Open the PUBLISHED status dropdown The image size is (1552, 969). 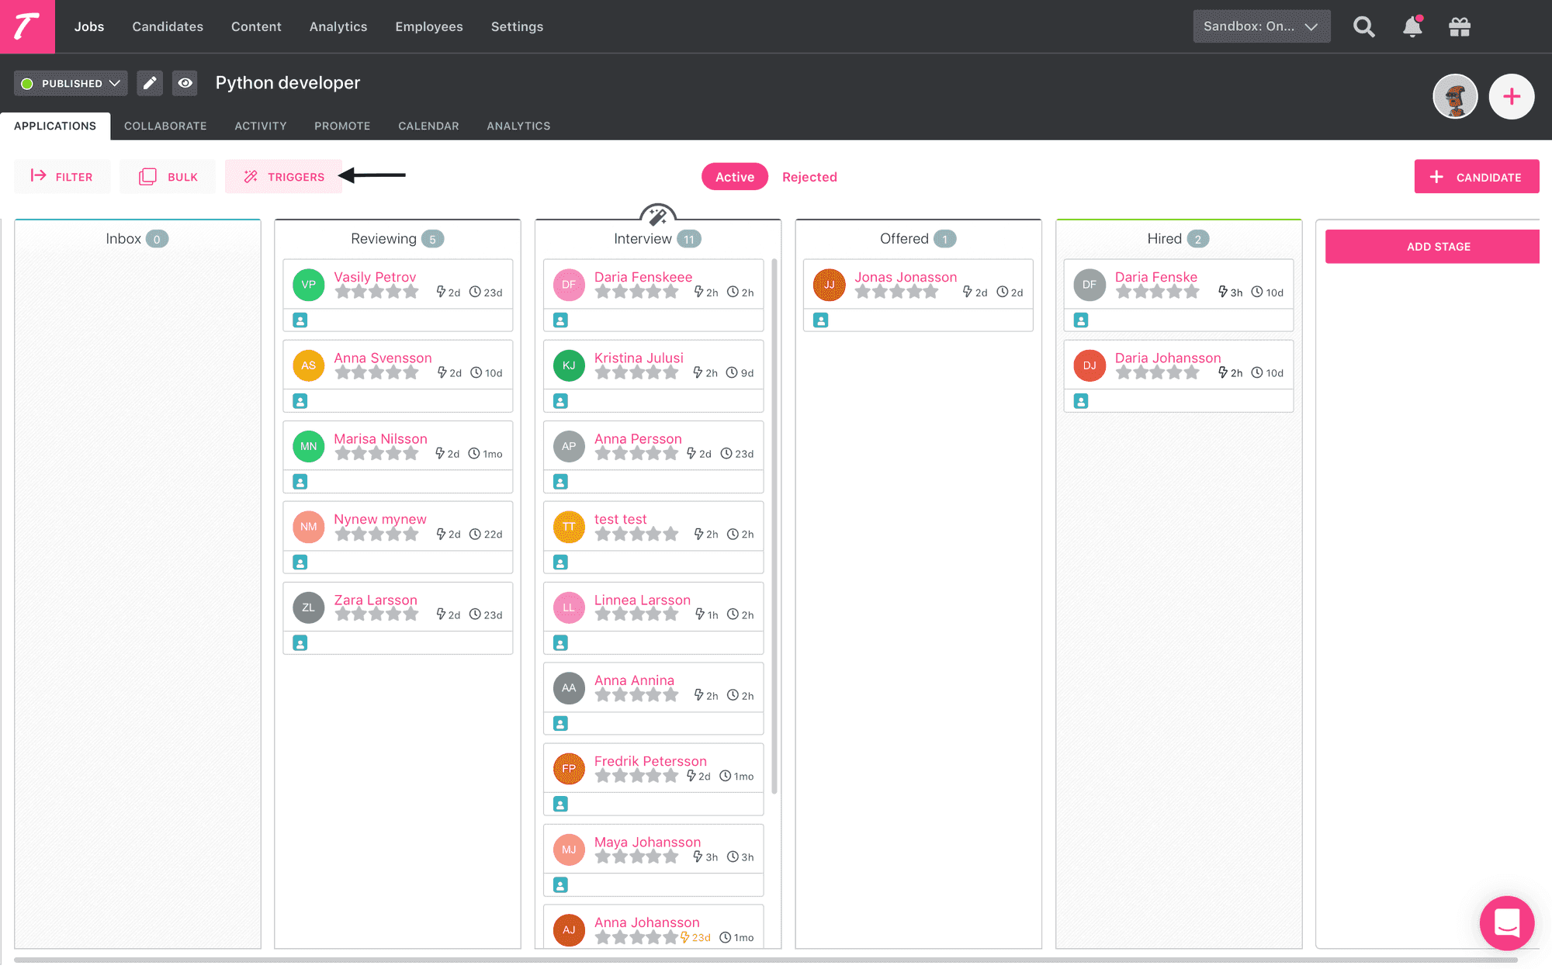(71, 83)
